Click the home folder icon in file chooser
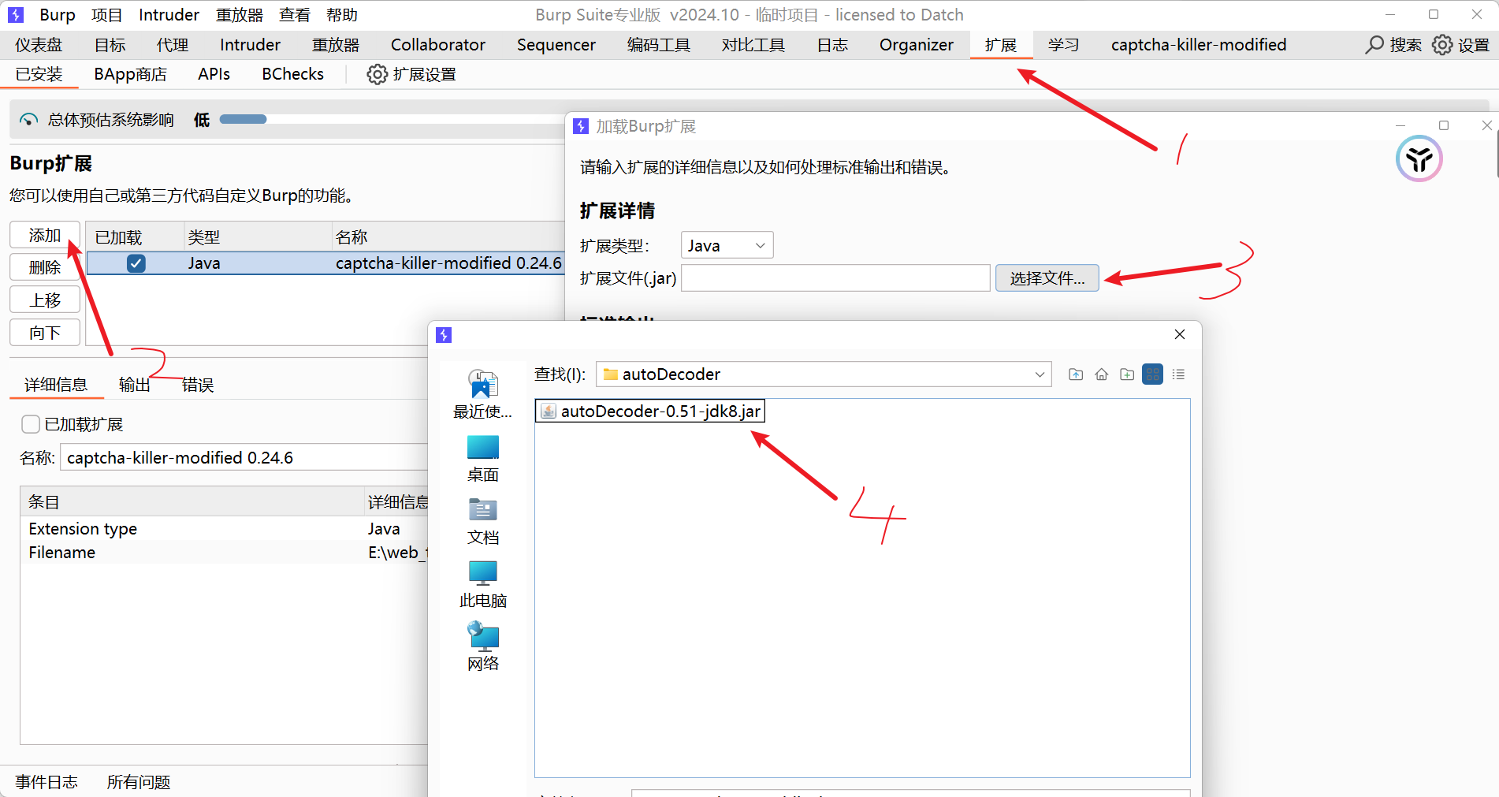 point(1102,374)
